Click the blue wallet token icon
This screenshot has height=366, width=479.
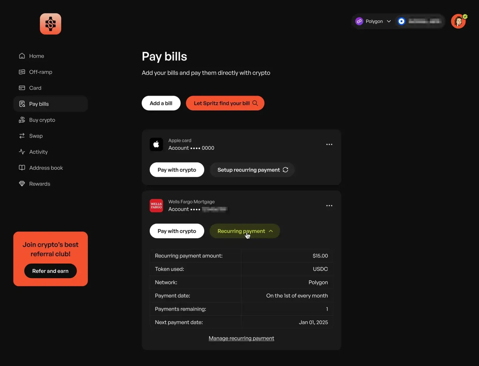401,21
